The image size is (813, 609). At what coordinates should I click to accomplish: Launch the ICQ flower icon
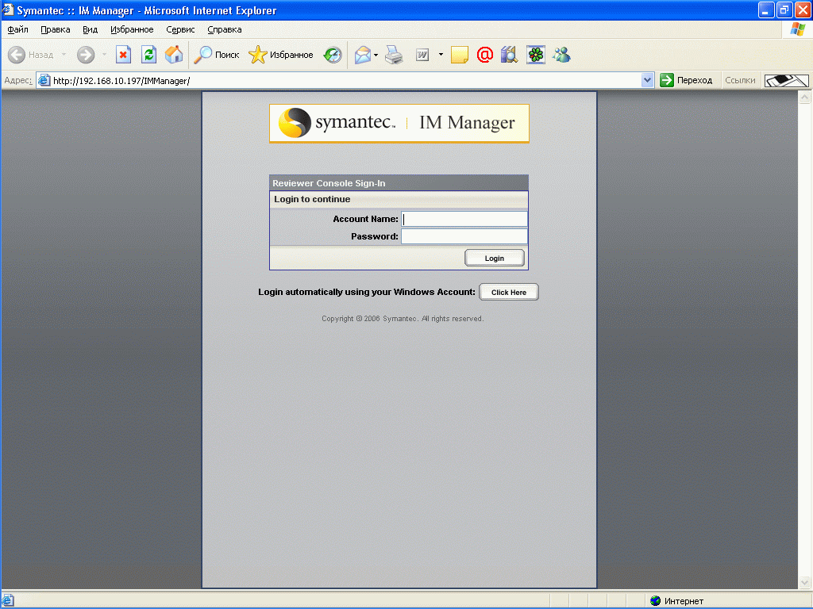tap(536, 55)
